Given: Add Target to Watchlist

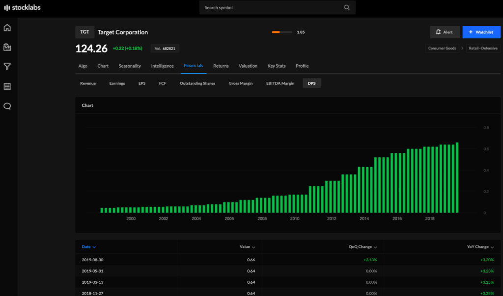Looking at the screenshot, I should (x=481, y=32).
